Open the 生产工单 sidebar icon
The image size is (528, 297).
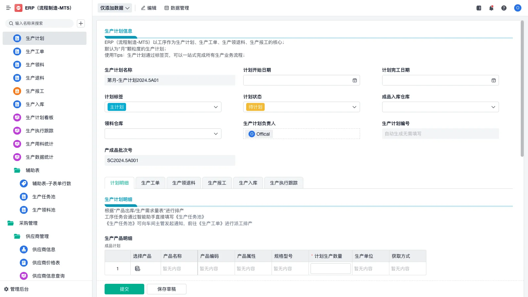[17, 51]
